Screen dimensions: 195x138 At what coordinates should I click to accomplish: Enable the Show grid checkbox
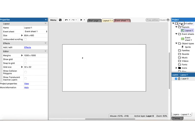[26, 59]
